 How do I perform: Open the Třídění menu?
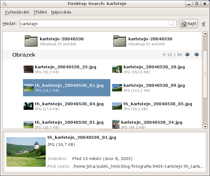pyautogui.click(x=40, y=12)
